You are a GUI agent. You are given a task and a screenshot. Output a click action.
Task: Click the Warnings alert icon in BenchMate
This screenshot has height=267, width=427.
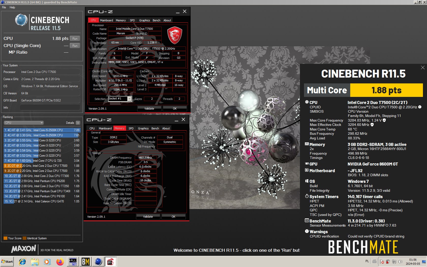[x=307, y=231]
